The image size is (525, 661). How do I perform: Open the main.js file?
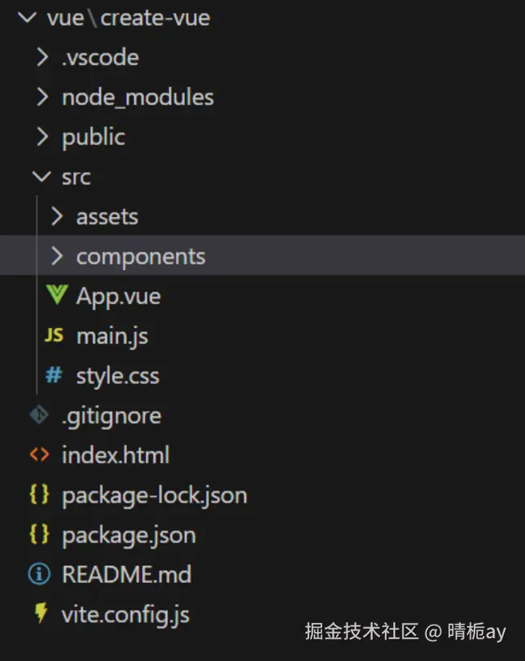112,336
